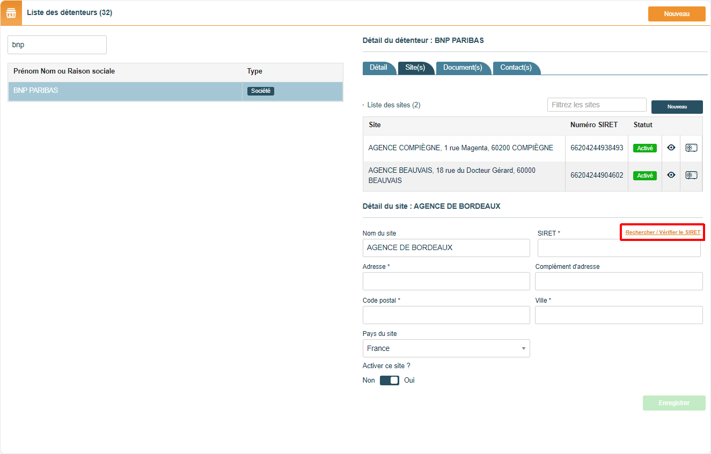Click the AGENCE COMPIÈGNE site address
The width and height of the screenshot is (711, 454).
461,148
